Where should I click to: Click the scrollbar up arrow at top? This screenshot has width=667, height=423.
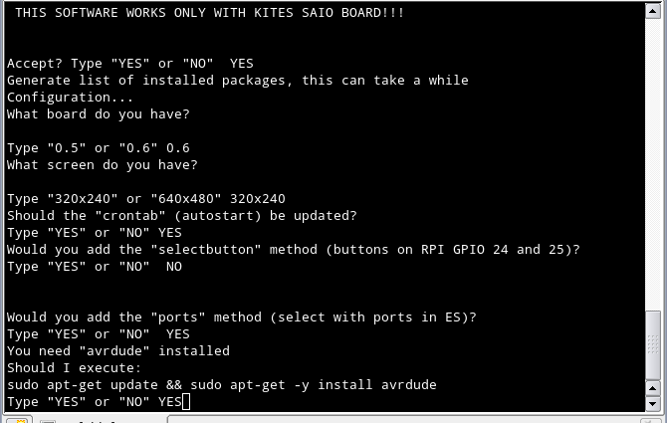tap(652, 11)
